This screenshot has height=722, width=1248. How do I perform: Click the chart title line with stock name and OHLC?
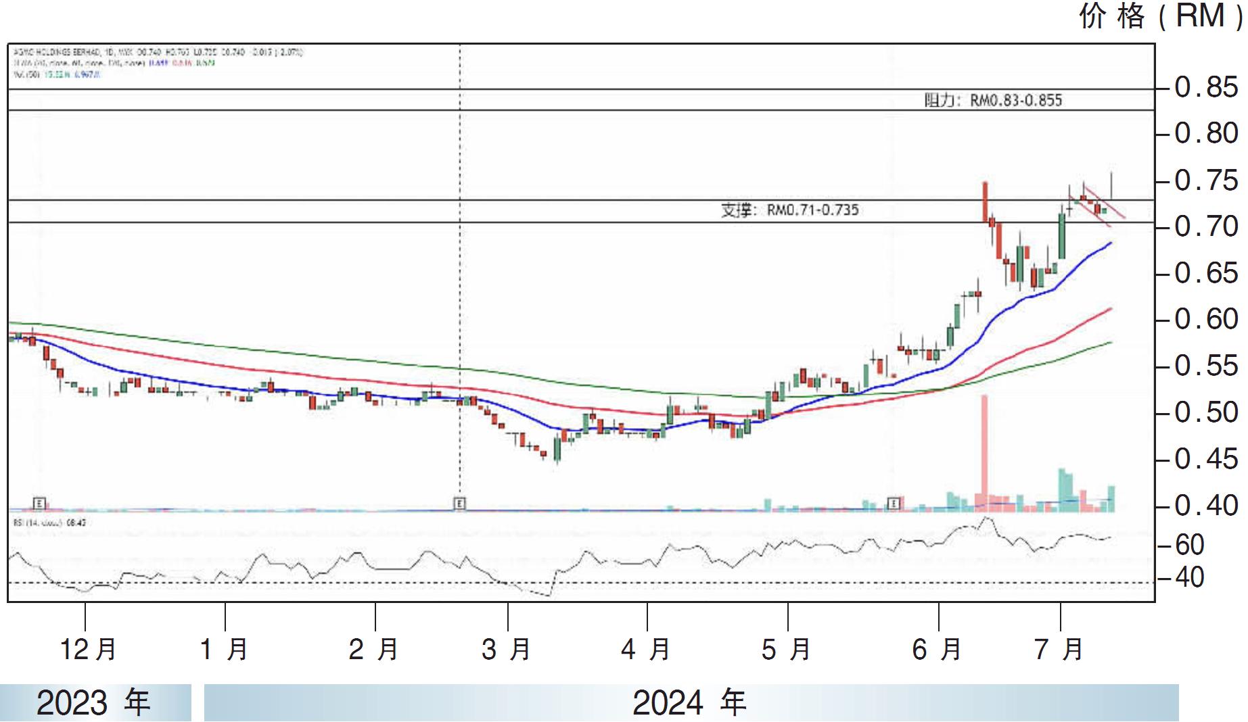coord(158,52)
